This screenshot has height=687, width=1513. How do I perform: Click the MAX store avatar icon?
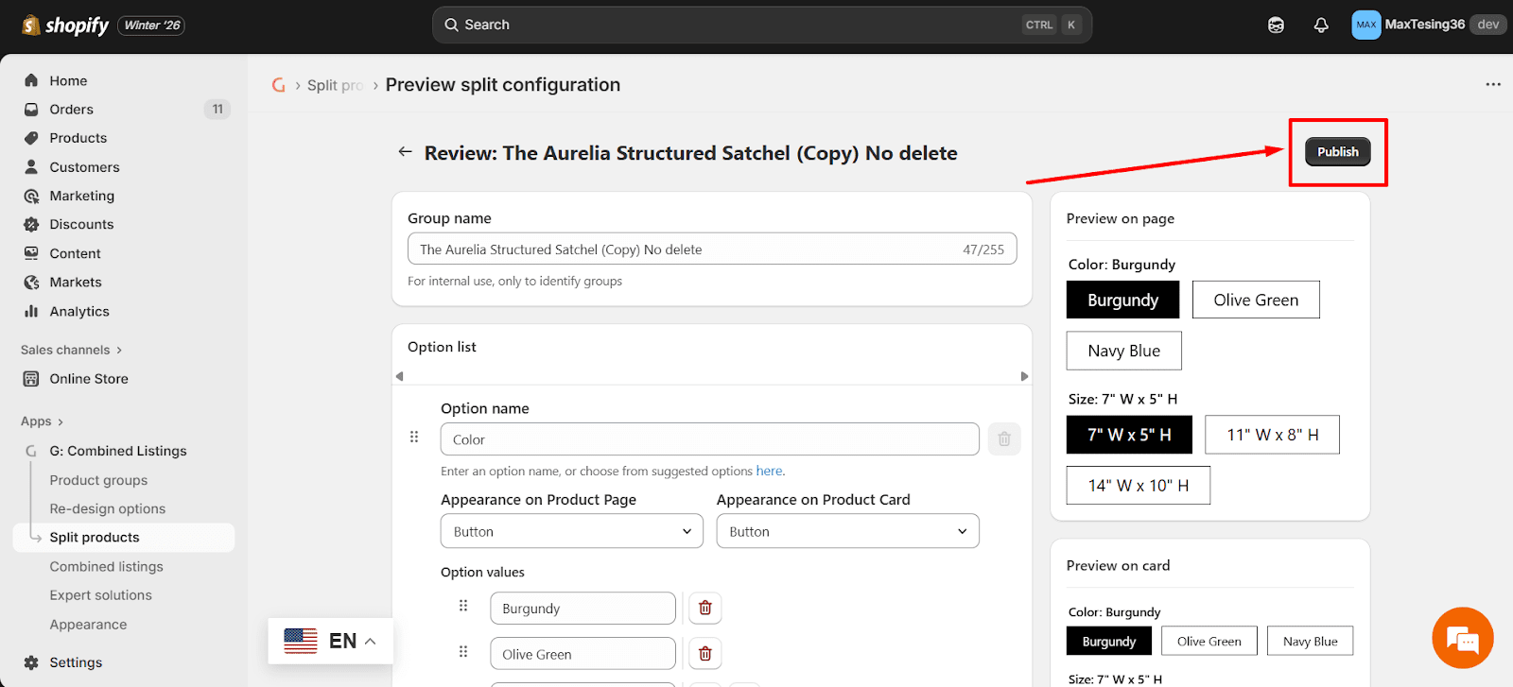coord(1365,25)
